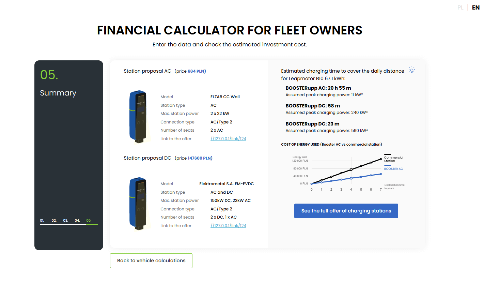Toggle Commercial Station legend entry
The image size is (484, 281).
pos(393,159)
